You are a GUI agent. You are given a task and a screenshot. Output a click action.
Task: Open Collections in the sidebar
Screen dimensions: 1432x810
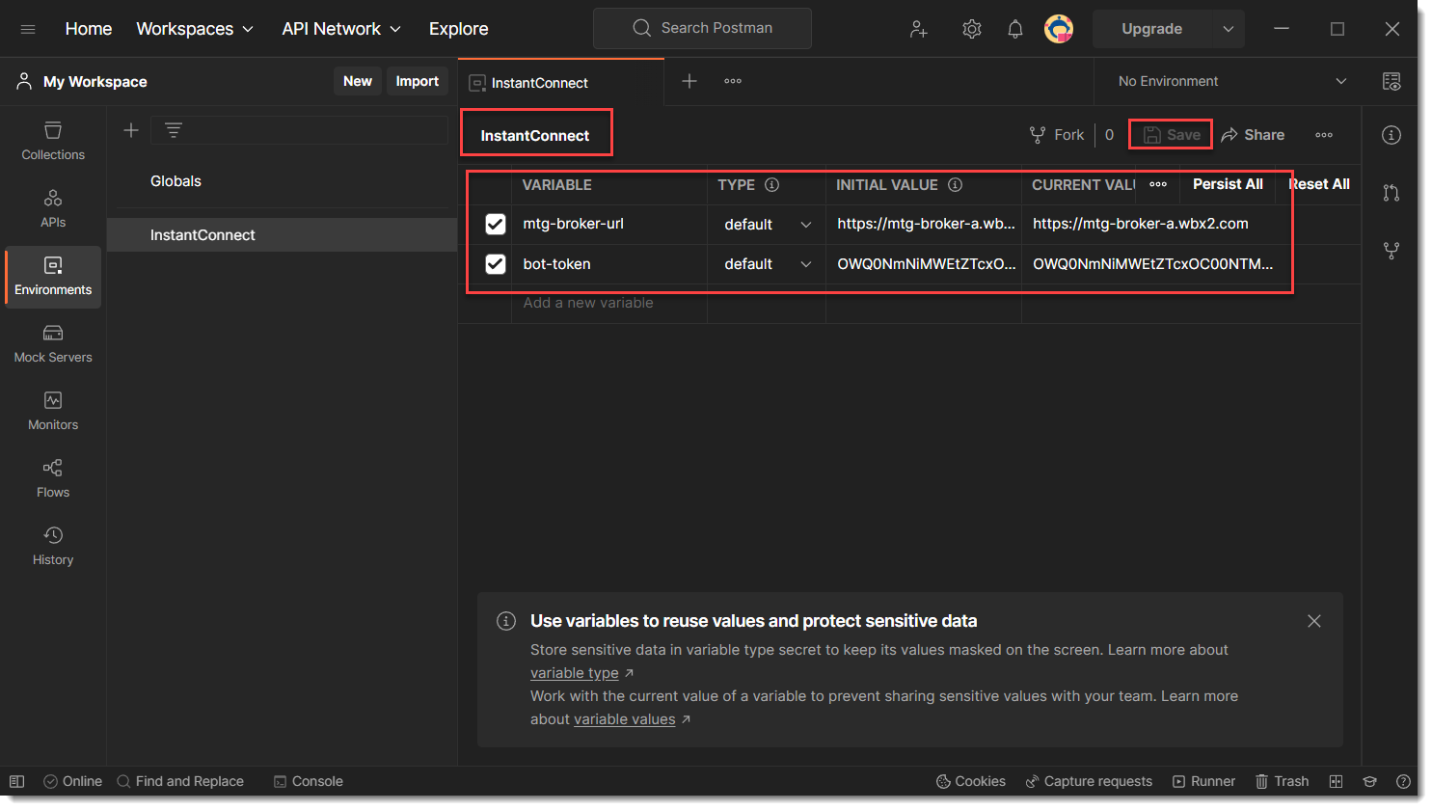53,141
